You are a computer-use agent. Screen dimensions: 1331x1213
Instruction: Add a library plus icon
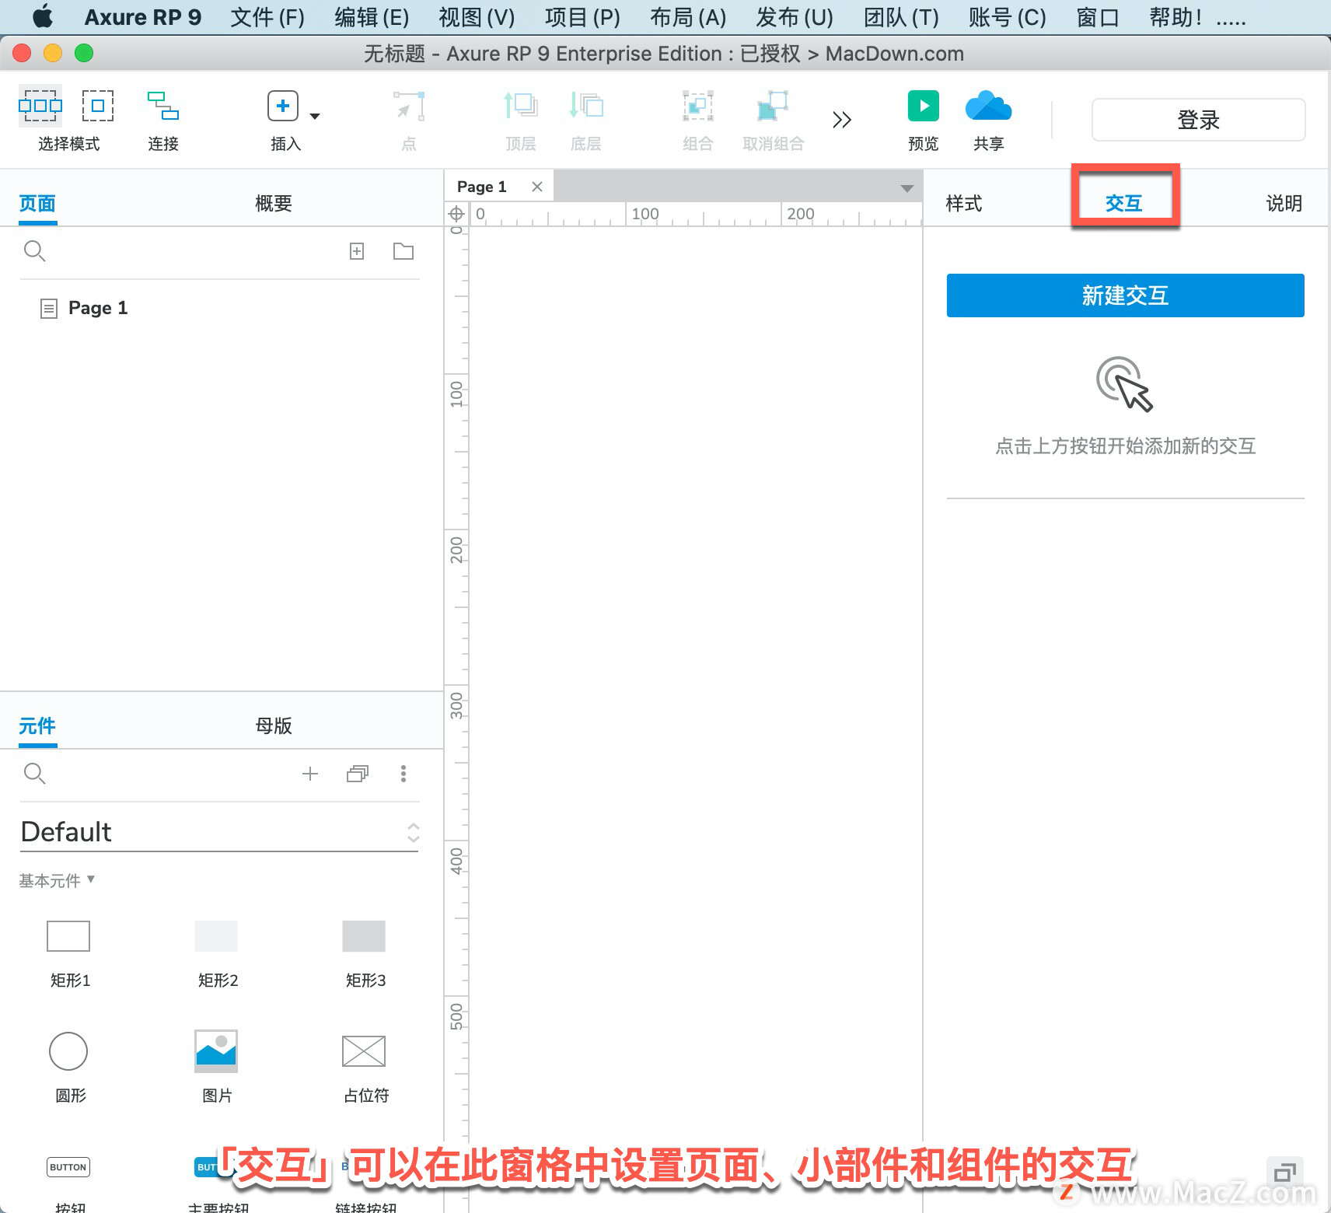[x=310, y=774]
